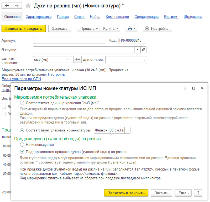Open the Штрихкоды tab
This screenshot has width=210, height=202.
(x=193, y=17)
